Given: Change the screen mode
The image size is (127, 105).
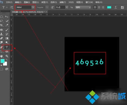Looking at the screenshot, I should coord(7,69).
